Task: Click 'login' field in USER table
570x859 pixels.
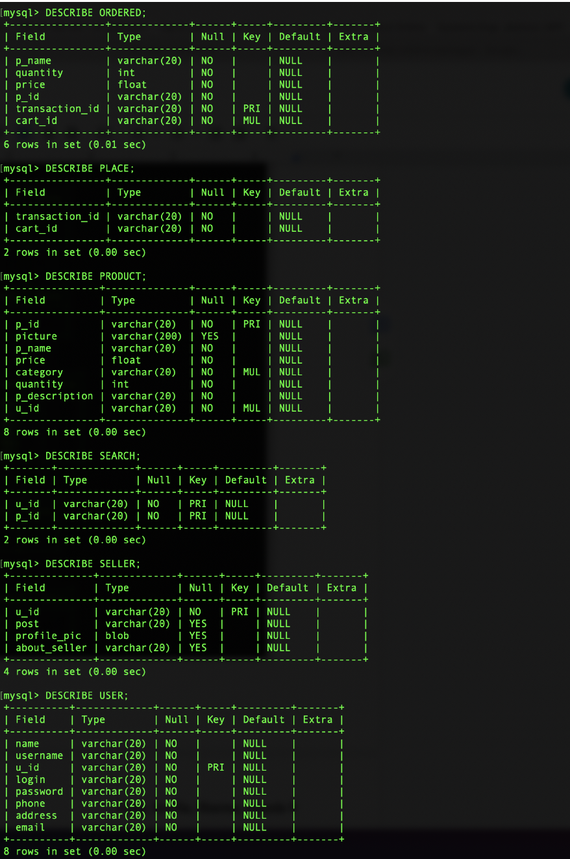Action: (x=31, y=779)
